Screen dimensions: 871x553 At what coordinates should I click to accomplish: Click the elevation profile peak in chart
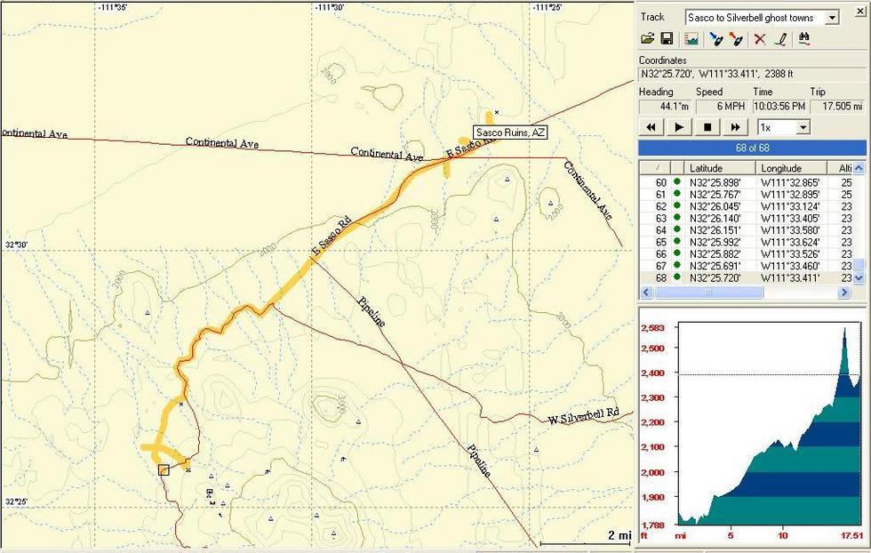click(845, 329)
